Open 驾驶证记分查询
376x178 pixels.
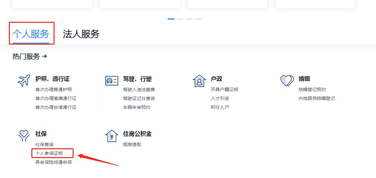[139, 98]
